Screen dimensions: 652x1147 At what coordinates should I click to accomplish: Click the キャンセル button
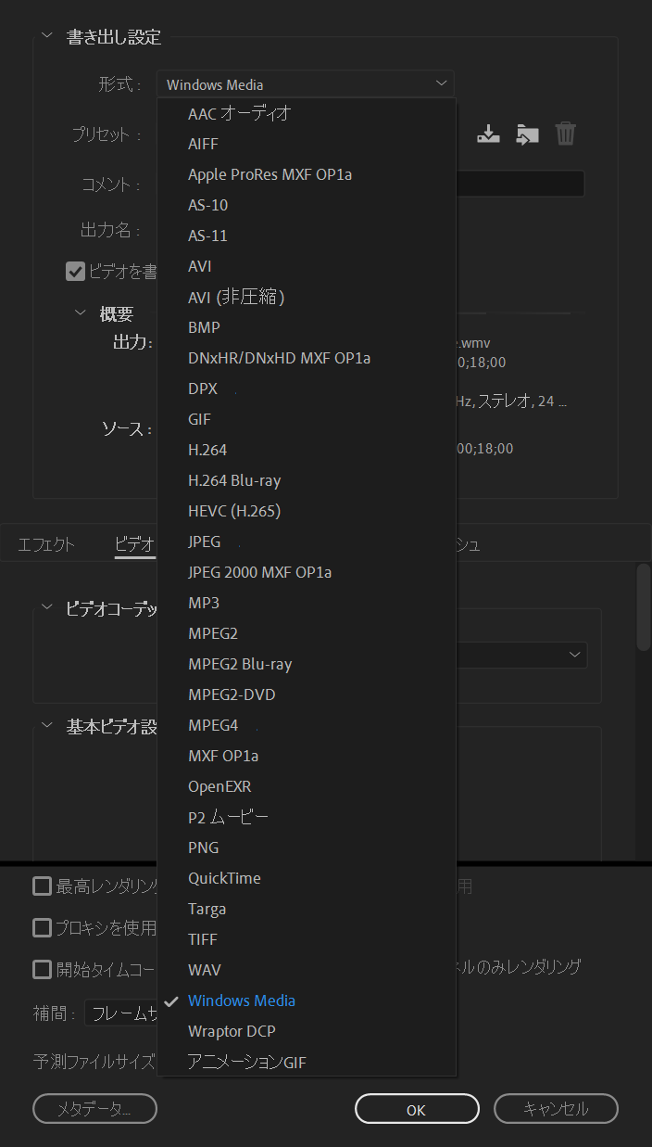[556, 1108]
